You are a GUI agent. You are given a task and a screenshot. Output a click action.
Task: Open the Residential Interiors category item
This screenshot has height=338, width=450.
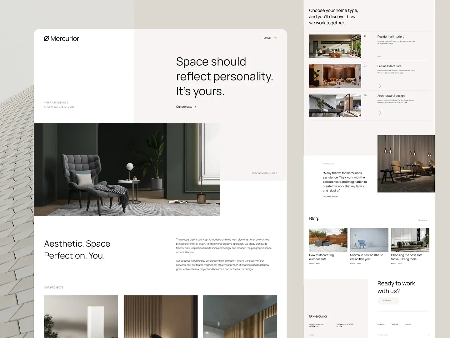coord(391,37)
